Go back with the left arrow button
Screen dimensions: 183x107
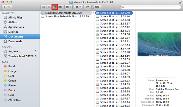point(4,7)
